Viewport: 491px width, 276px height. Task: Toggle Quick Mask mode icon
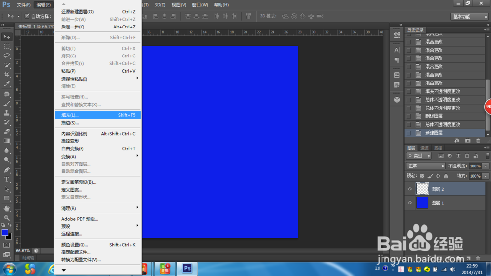(6, 245)
